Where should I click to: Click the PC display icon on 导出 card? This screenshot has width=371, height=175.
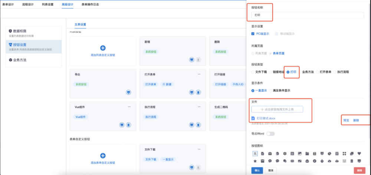coord(128,92)
